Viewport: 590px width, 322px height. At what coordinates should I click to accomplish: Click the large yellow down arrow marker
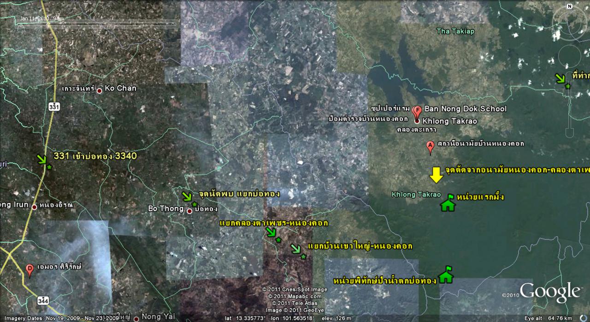coord(436,175)
